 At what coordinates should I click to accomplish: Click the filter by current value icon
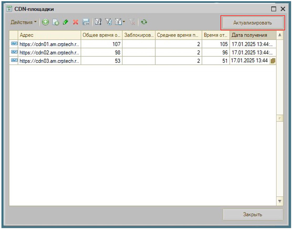(x=108, y=22)
